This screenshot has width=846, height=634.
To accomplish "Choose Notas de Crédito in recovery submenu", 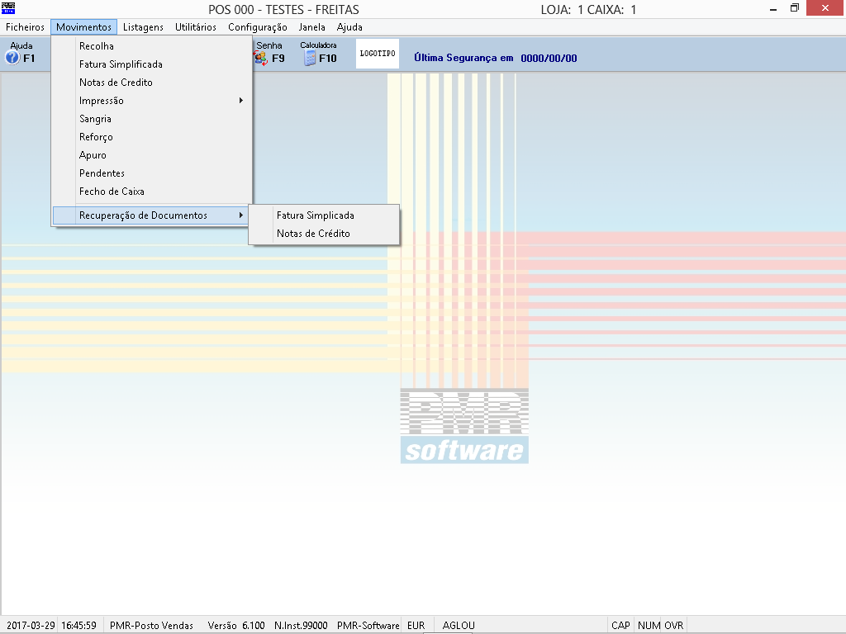I will [x=313, y=234].
